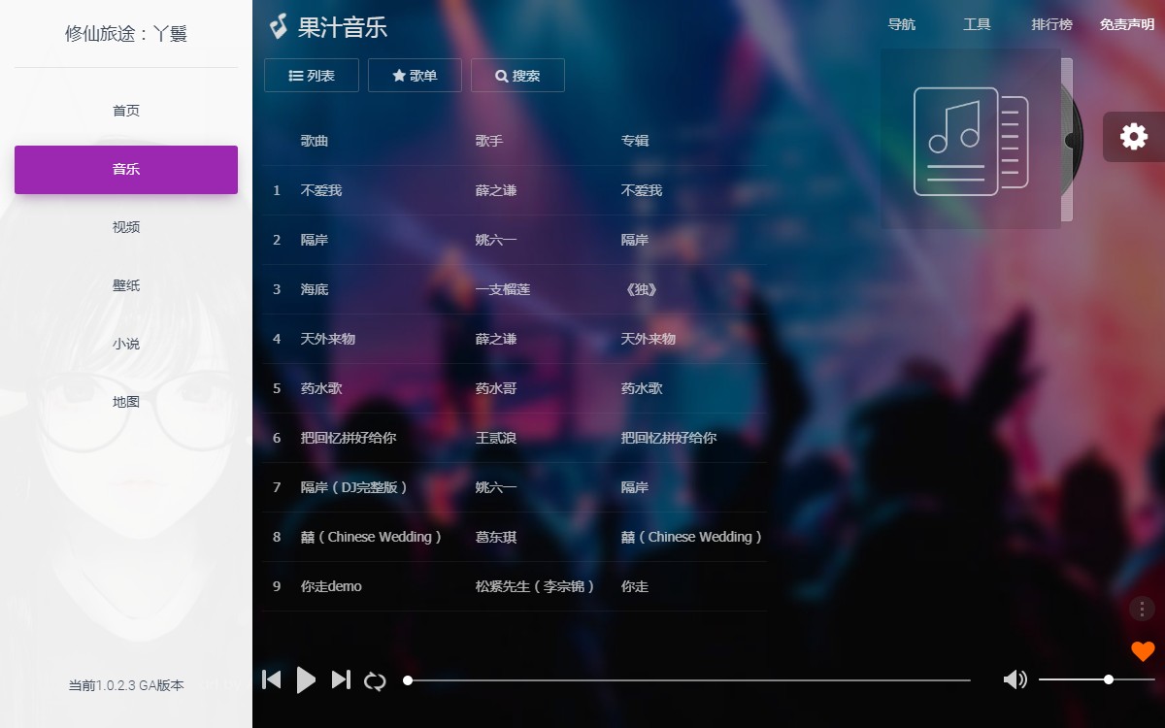Go to 地图 in sidebar
The width and height of the screenshot is (1165, 728).
coord(126,402)
